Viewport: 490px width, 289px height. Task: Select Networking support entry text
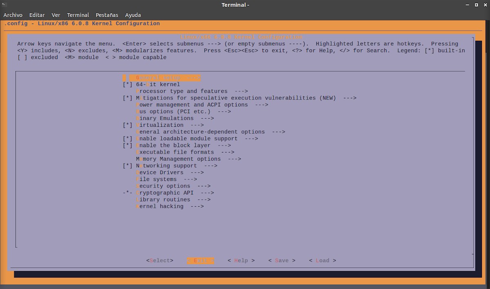point(167,166)
